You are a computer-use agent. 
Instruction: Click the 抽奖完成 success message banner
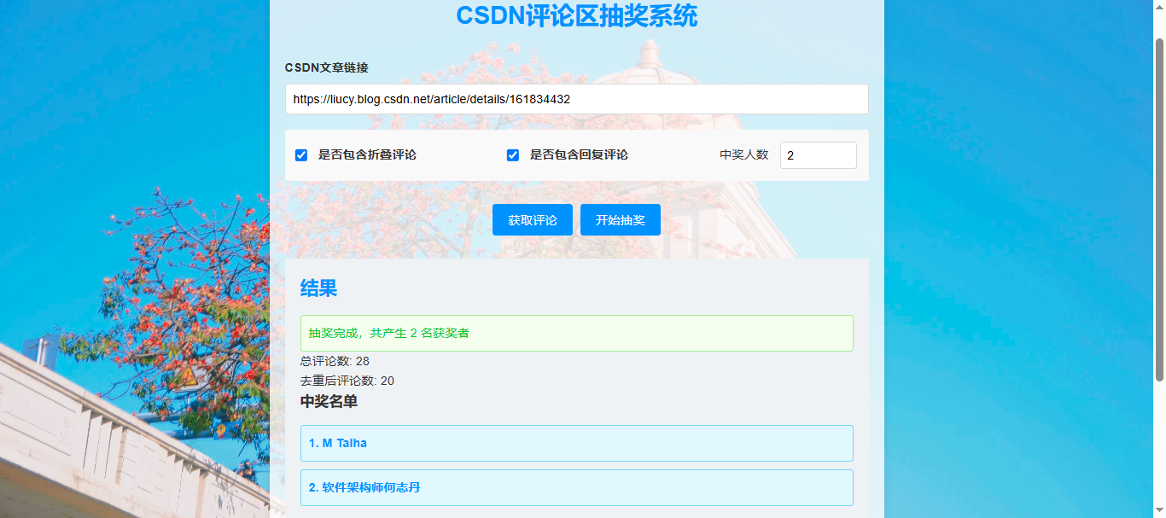tap(576, 333)
